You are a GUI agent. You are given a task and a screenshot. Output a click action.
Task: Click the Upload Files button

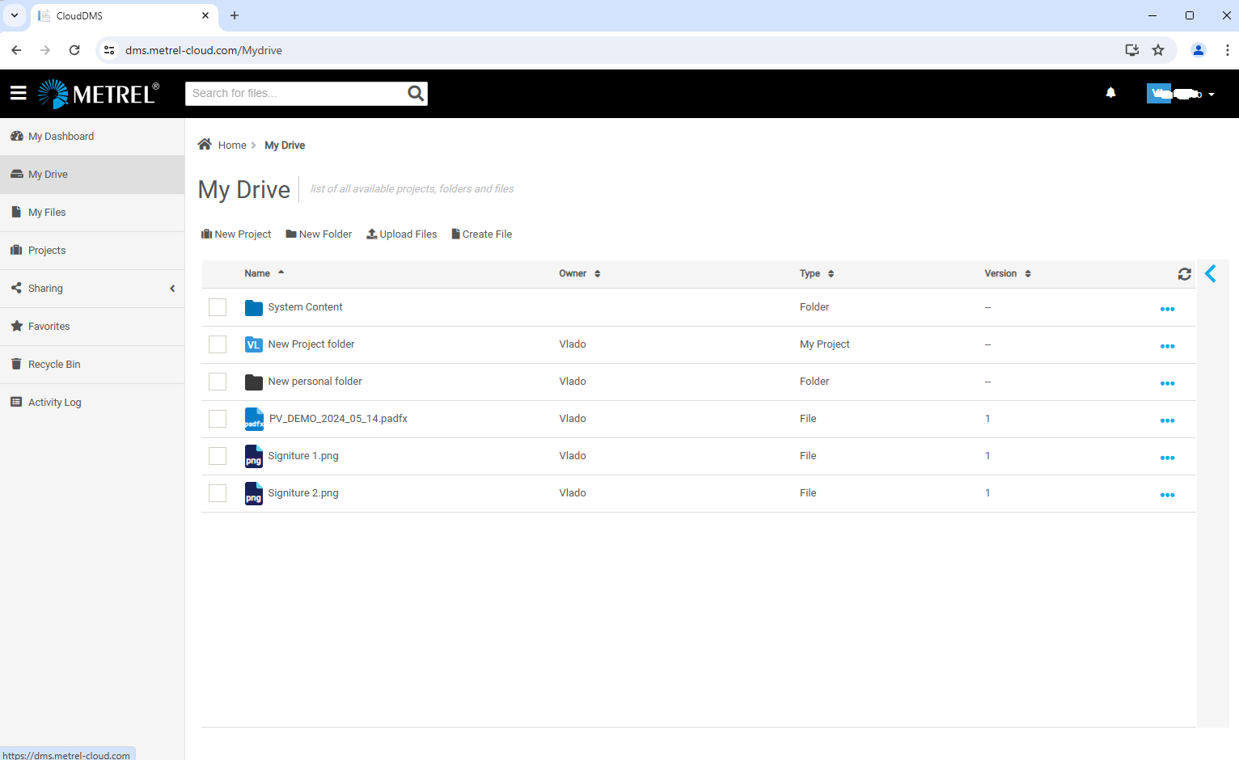tap(402, 234)
